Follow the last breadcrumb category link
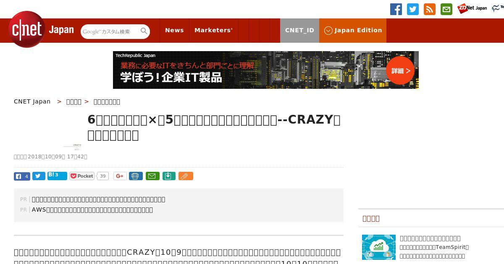Screen dimensions: 504x264 click(107, 101)
